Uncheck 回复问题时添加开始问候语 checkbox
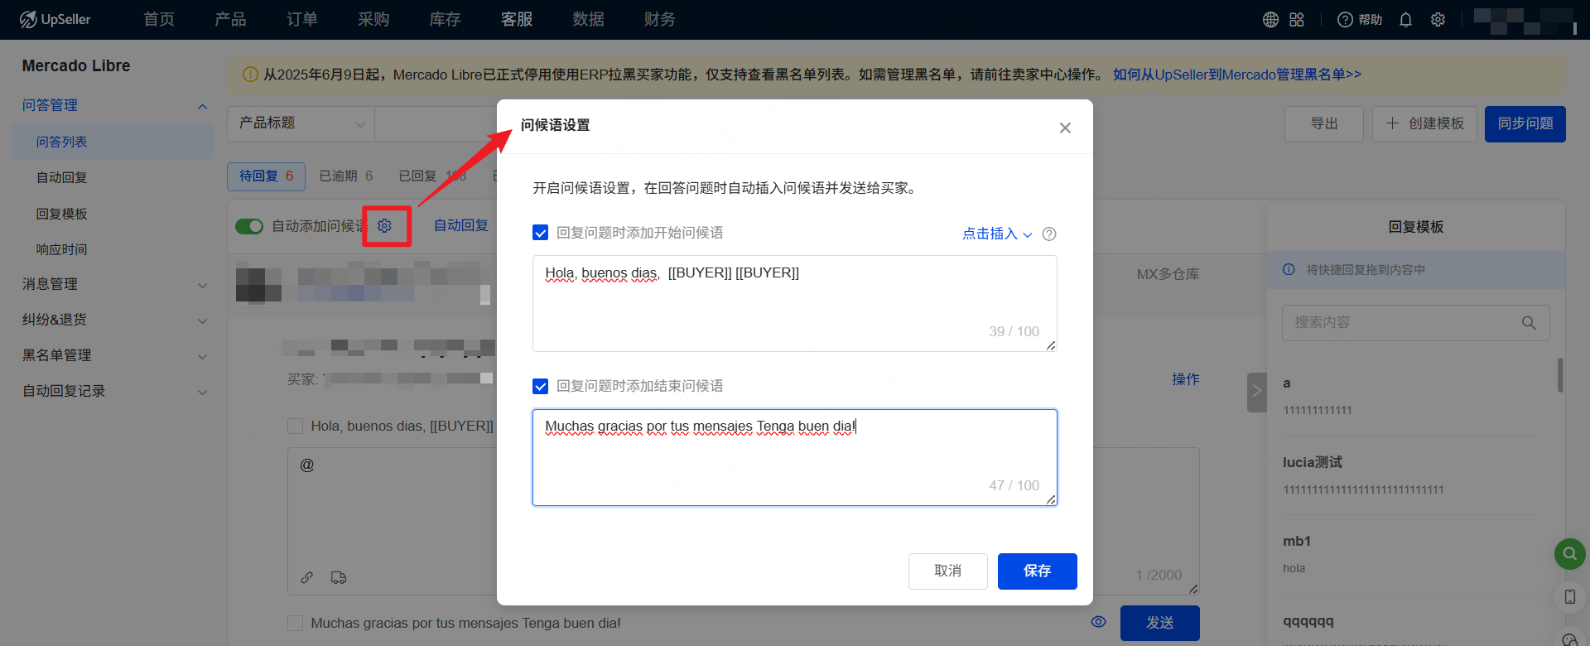 pos(541,233)
